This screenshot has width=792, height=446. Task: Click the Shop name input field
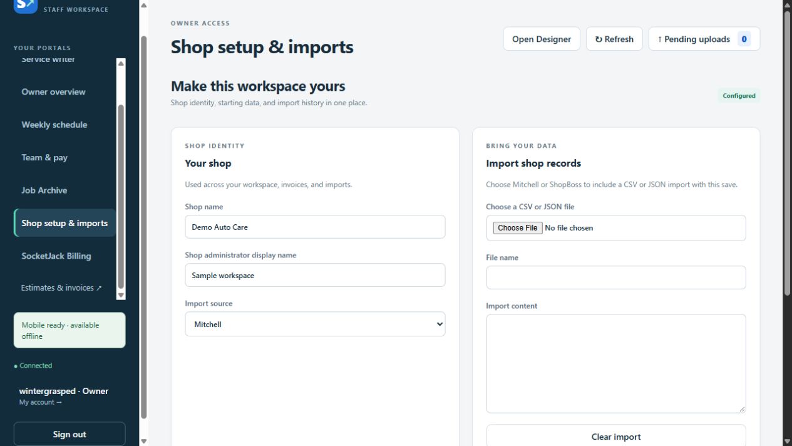pos(315,227)
